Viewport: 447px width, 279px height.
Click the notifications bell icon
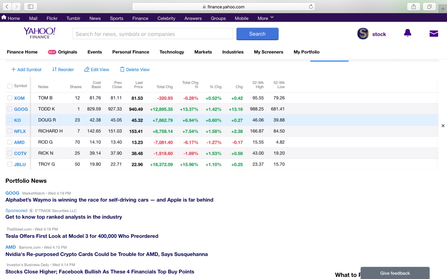point(407,33)
